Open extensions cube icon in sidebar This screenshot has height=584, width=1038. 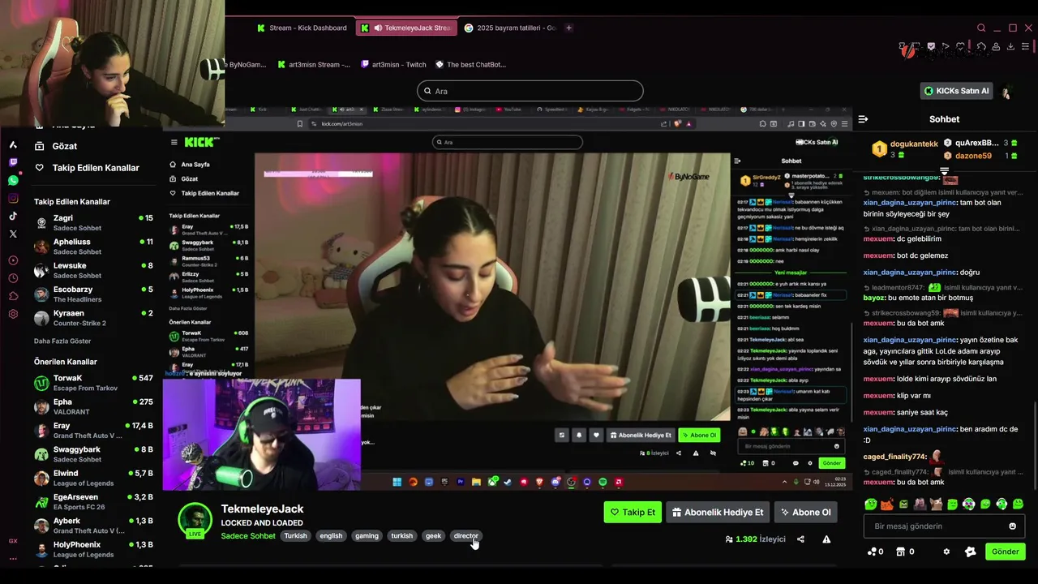(13, 296)
